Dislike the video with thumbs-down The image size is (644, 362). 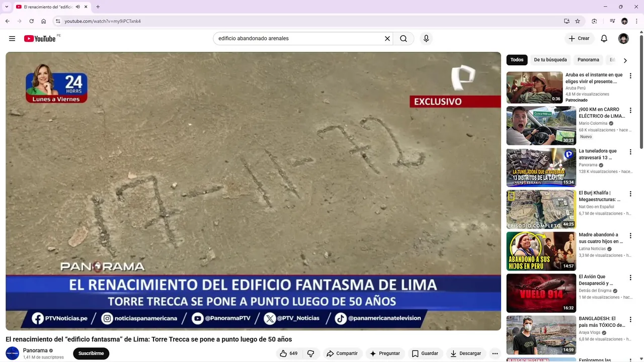pyautogui.click(x=310, y=353)
